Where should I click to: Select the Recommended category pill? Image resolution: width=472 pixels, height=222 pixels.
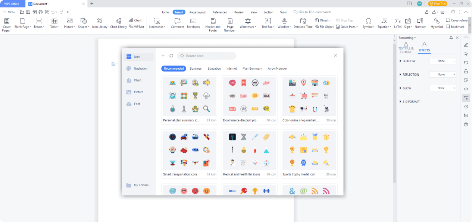point(174,69)
